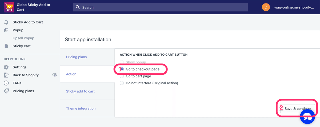
Task: Open the Pricing plans installation tab
Action: pyautogui.click(x=77, y=57)
